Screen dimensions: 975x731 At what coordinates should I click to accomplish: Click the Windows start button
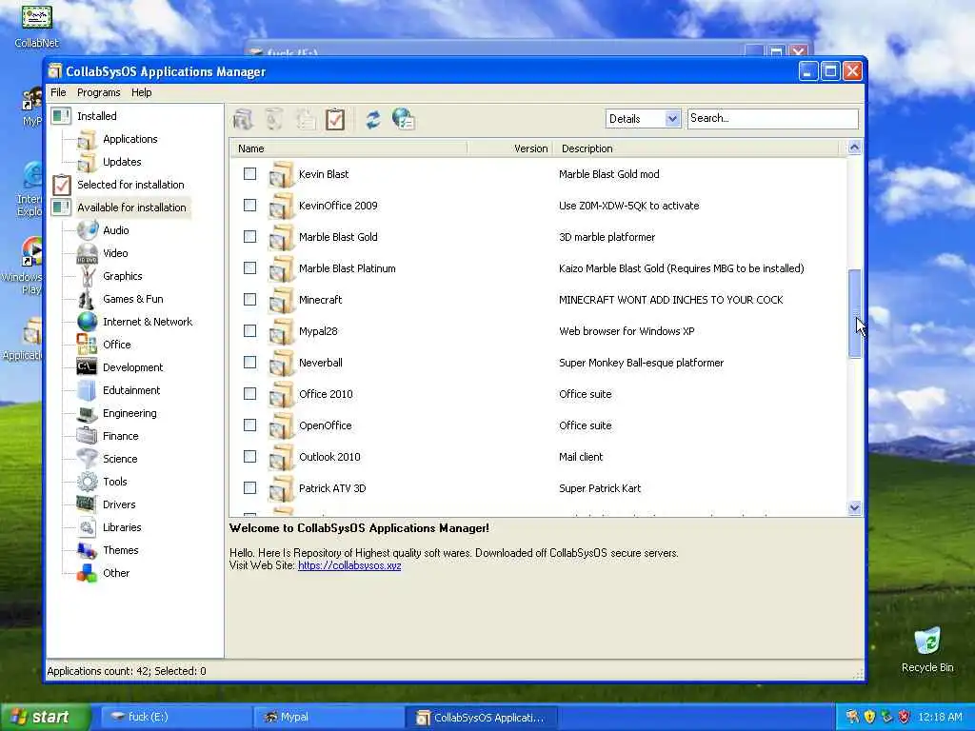point(44,717)
